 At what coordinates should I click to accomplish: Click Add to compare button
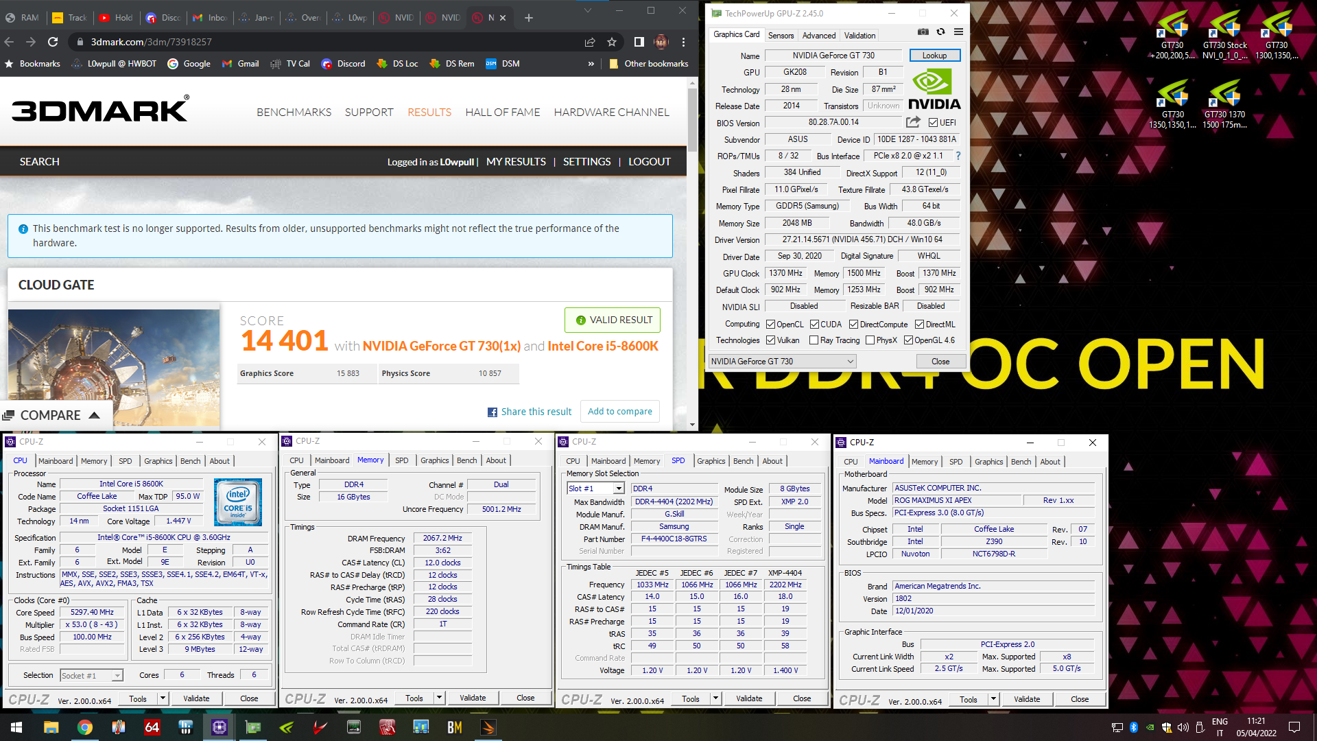pos(620,411)
